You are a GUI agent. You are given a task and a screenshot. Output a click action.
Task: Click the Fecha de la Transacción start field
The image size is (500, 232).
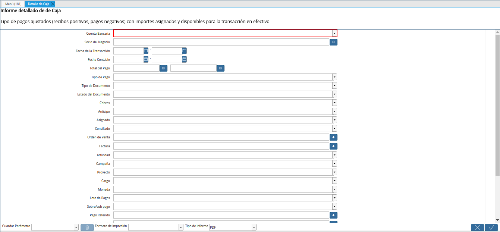pos(128,51)
